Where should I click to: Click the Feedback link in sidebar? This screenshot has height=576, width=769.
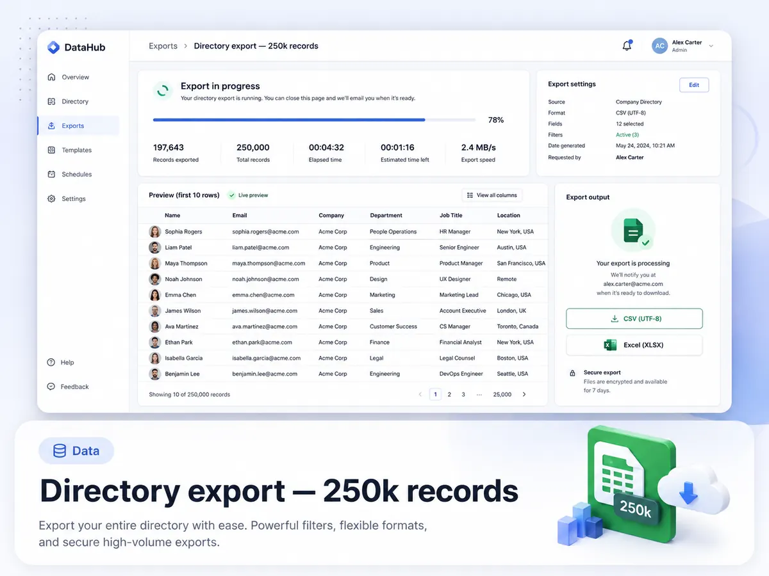tap(75, 387)
